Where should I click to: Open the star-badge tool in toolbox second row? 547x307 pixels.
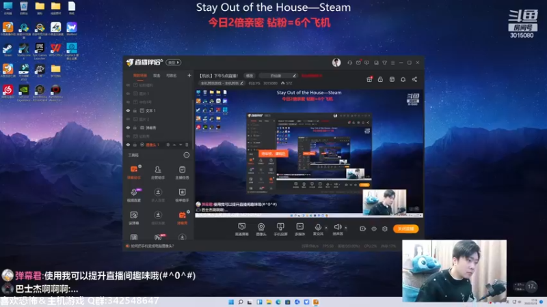[182, 195]
